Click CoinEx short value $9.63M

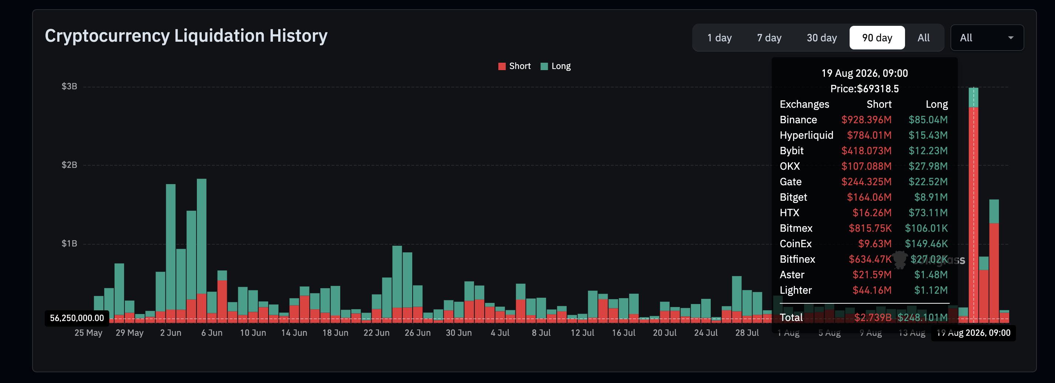coord(875,244)
